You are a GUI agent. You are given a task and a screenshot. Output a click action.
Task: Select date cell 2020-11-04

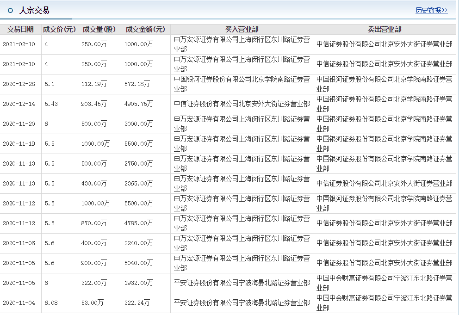click(19, 303)
